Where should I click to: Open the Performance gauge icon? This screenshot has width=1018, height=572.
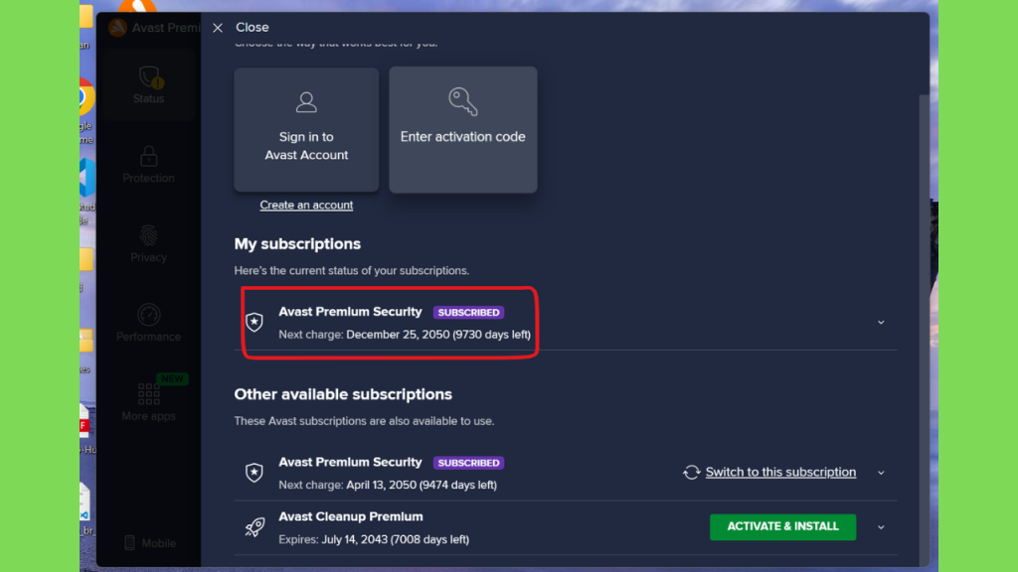[149, 315]
